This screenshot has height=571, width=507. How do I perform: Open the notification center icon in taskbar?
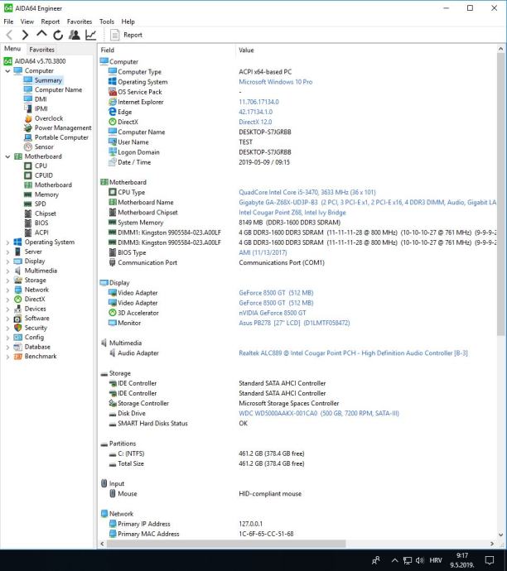coord(490,560)
